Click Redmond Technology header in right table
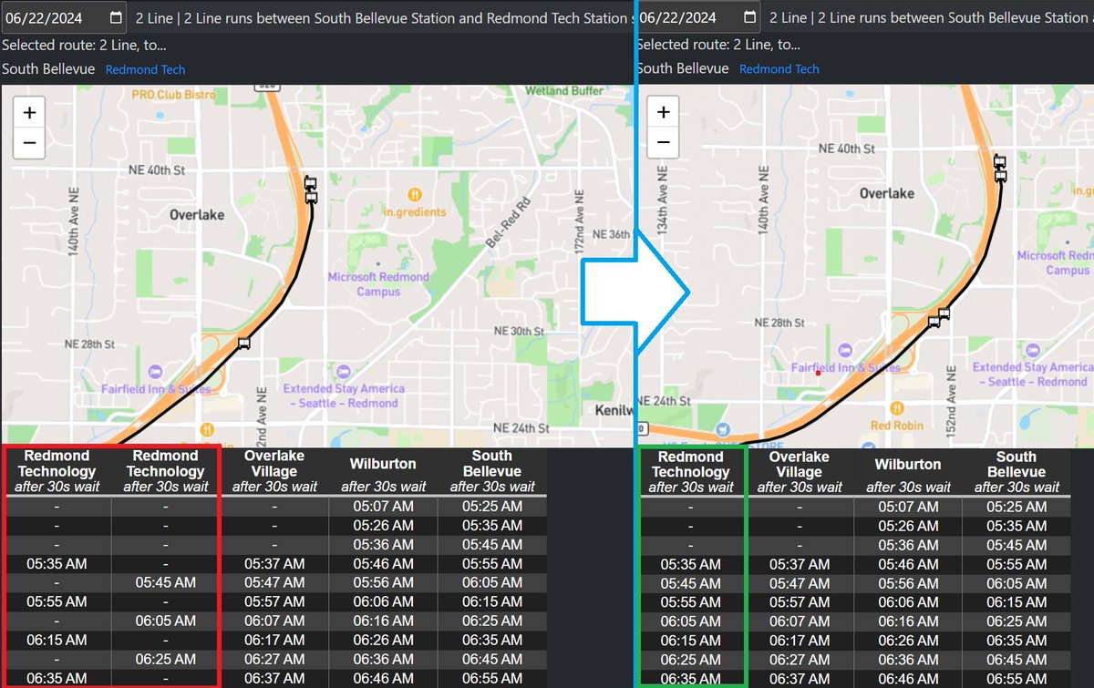1094x688 pixels. pyautogui.click(x=691, y=472)
